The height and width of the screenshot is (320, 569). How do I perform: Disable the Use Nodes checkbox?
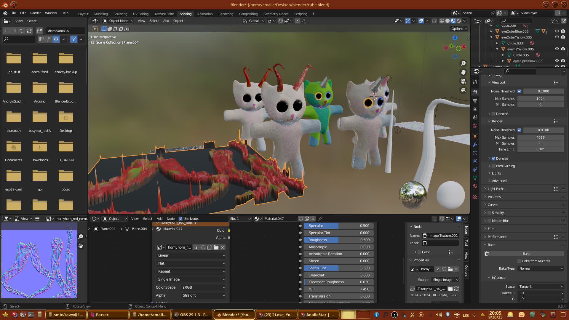click(x=180, y=219)
